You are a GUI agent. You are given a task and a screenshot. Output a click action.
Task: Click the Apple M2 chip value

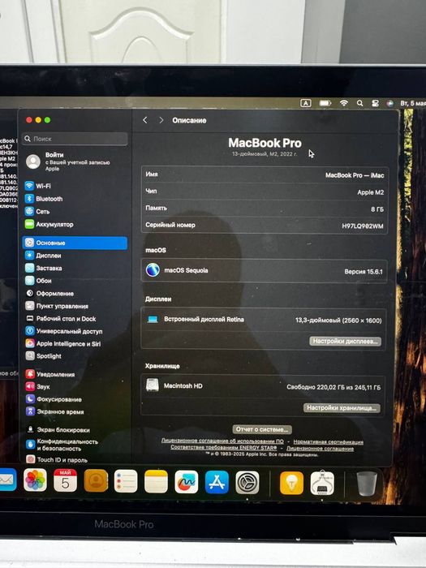(370, 192)
